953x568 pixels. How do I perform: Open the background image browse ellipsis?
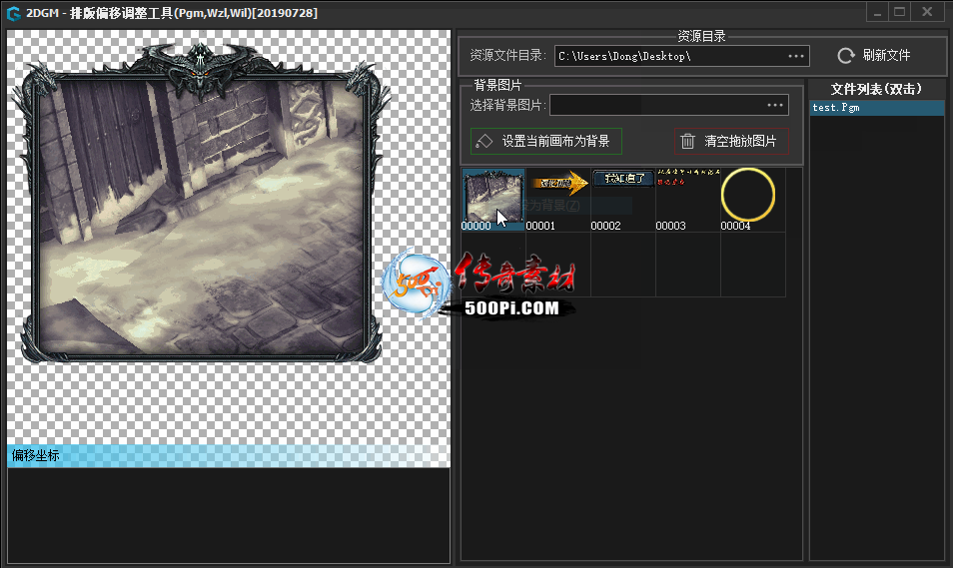(775, 105)
